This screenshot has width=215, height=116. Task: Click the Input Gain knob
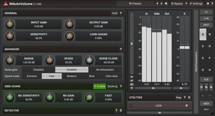point(9,24)
